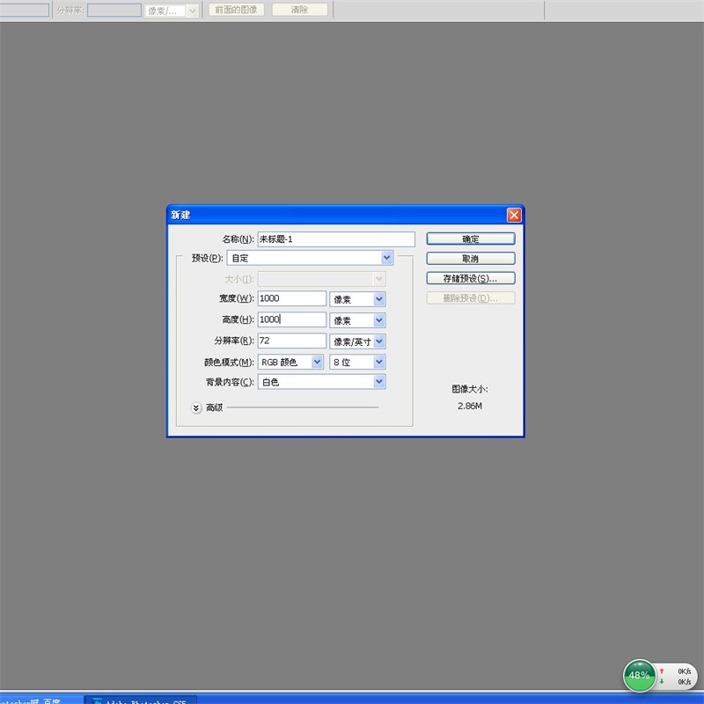Open the 背景内容 background contents dropdown
704x704 pixels.
379,382
